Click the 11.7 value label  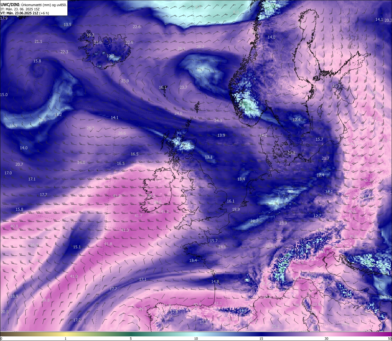254,221
